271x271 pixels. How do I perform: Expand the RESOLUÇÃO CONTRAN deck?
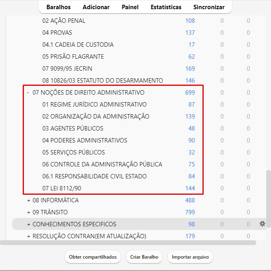tap(29, 236)
